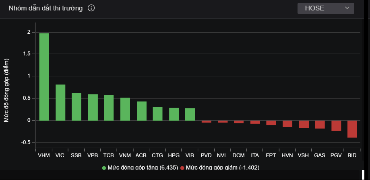370x180 pixels.
Task: Click the PGV red bar
Action: pos(336,126)
